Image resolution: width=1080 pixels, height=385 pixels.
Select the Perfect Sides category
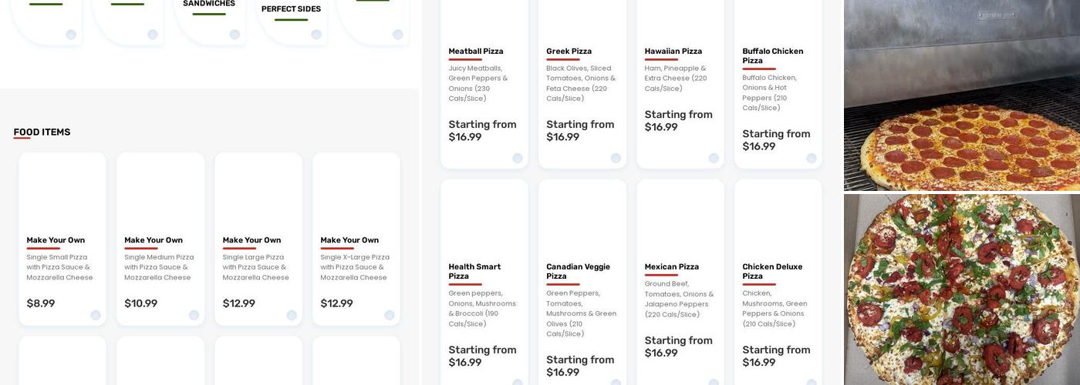291,9
